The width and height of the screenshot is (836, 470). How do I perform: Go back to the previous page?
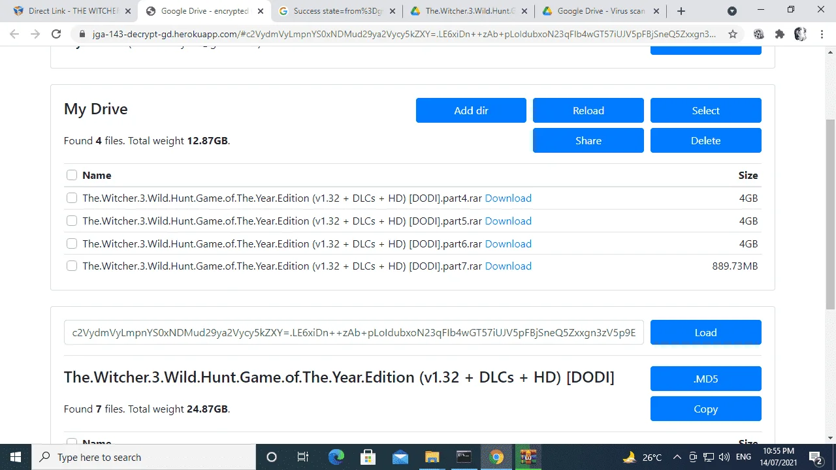(x=14, y=34)
